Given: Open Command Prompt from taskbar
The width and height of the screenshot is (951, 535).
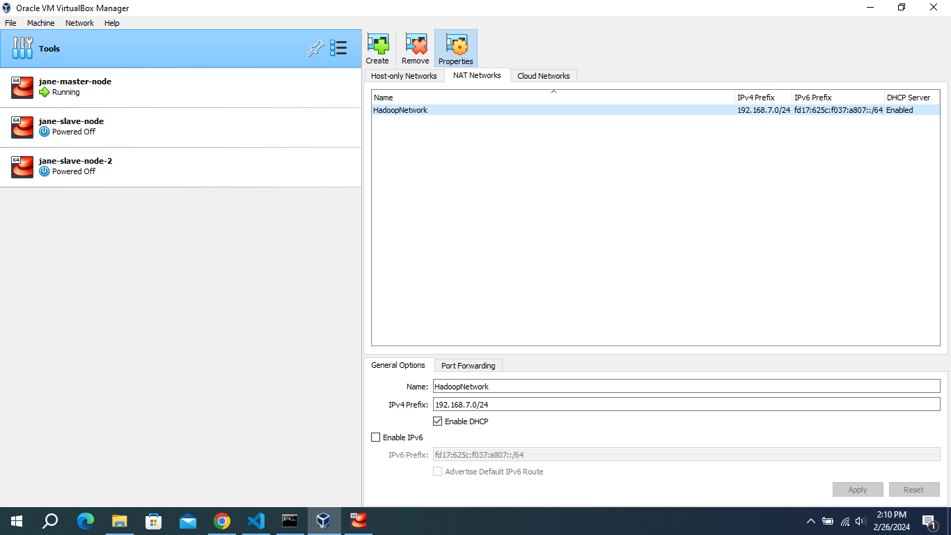Looking at the screenshot, I should [x=290, y=521].
